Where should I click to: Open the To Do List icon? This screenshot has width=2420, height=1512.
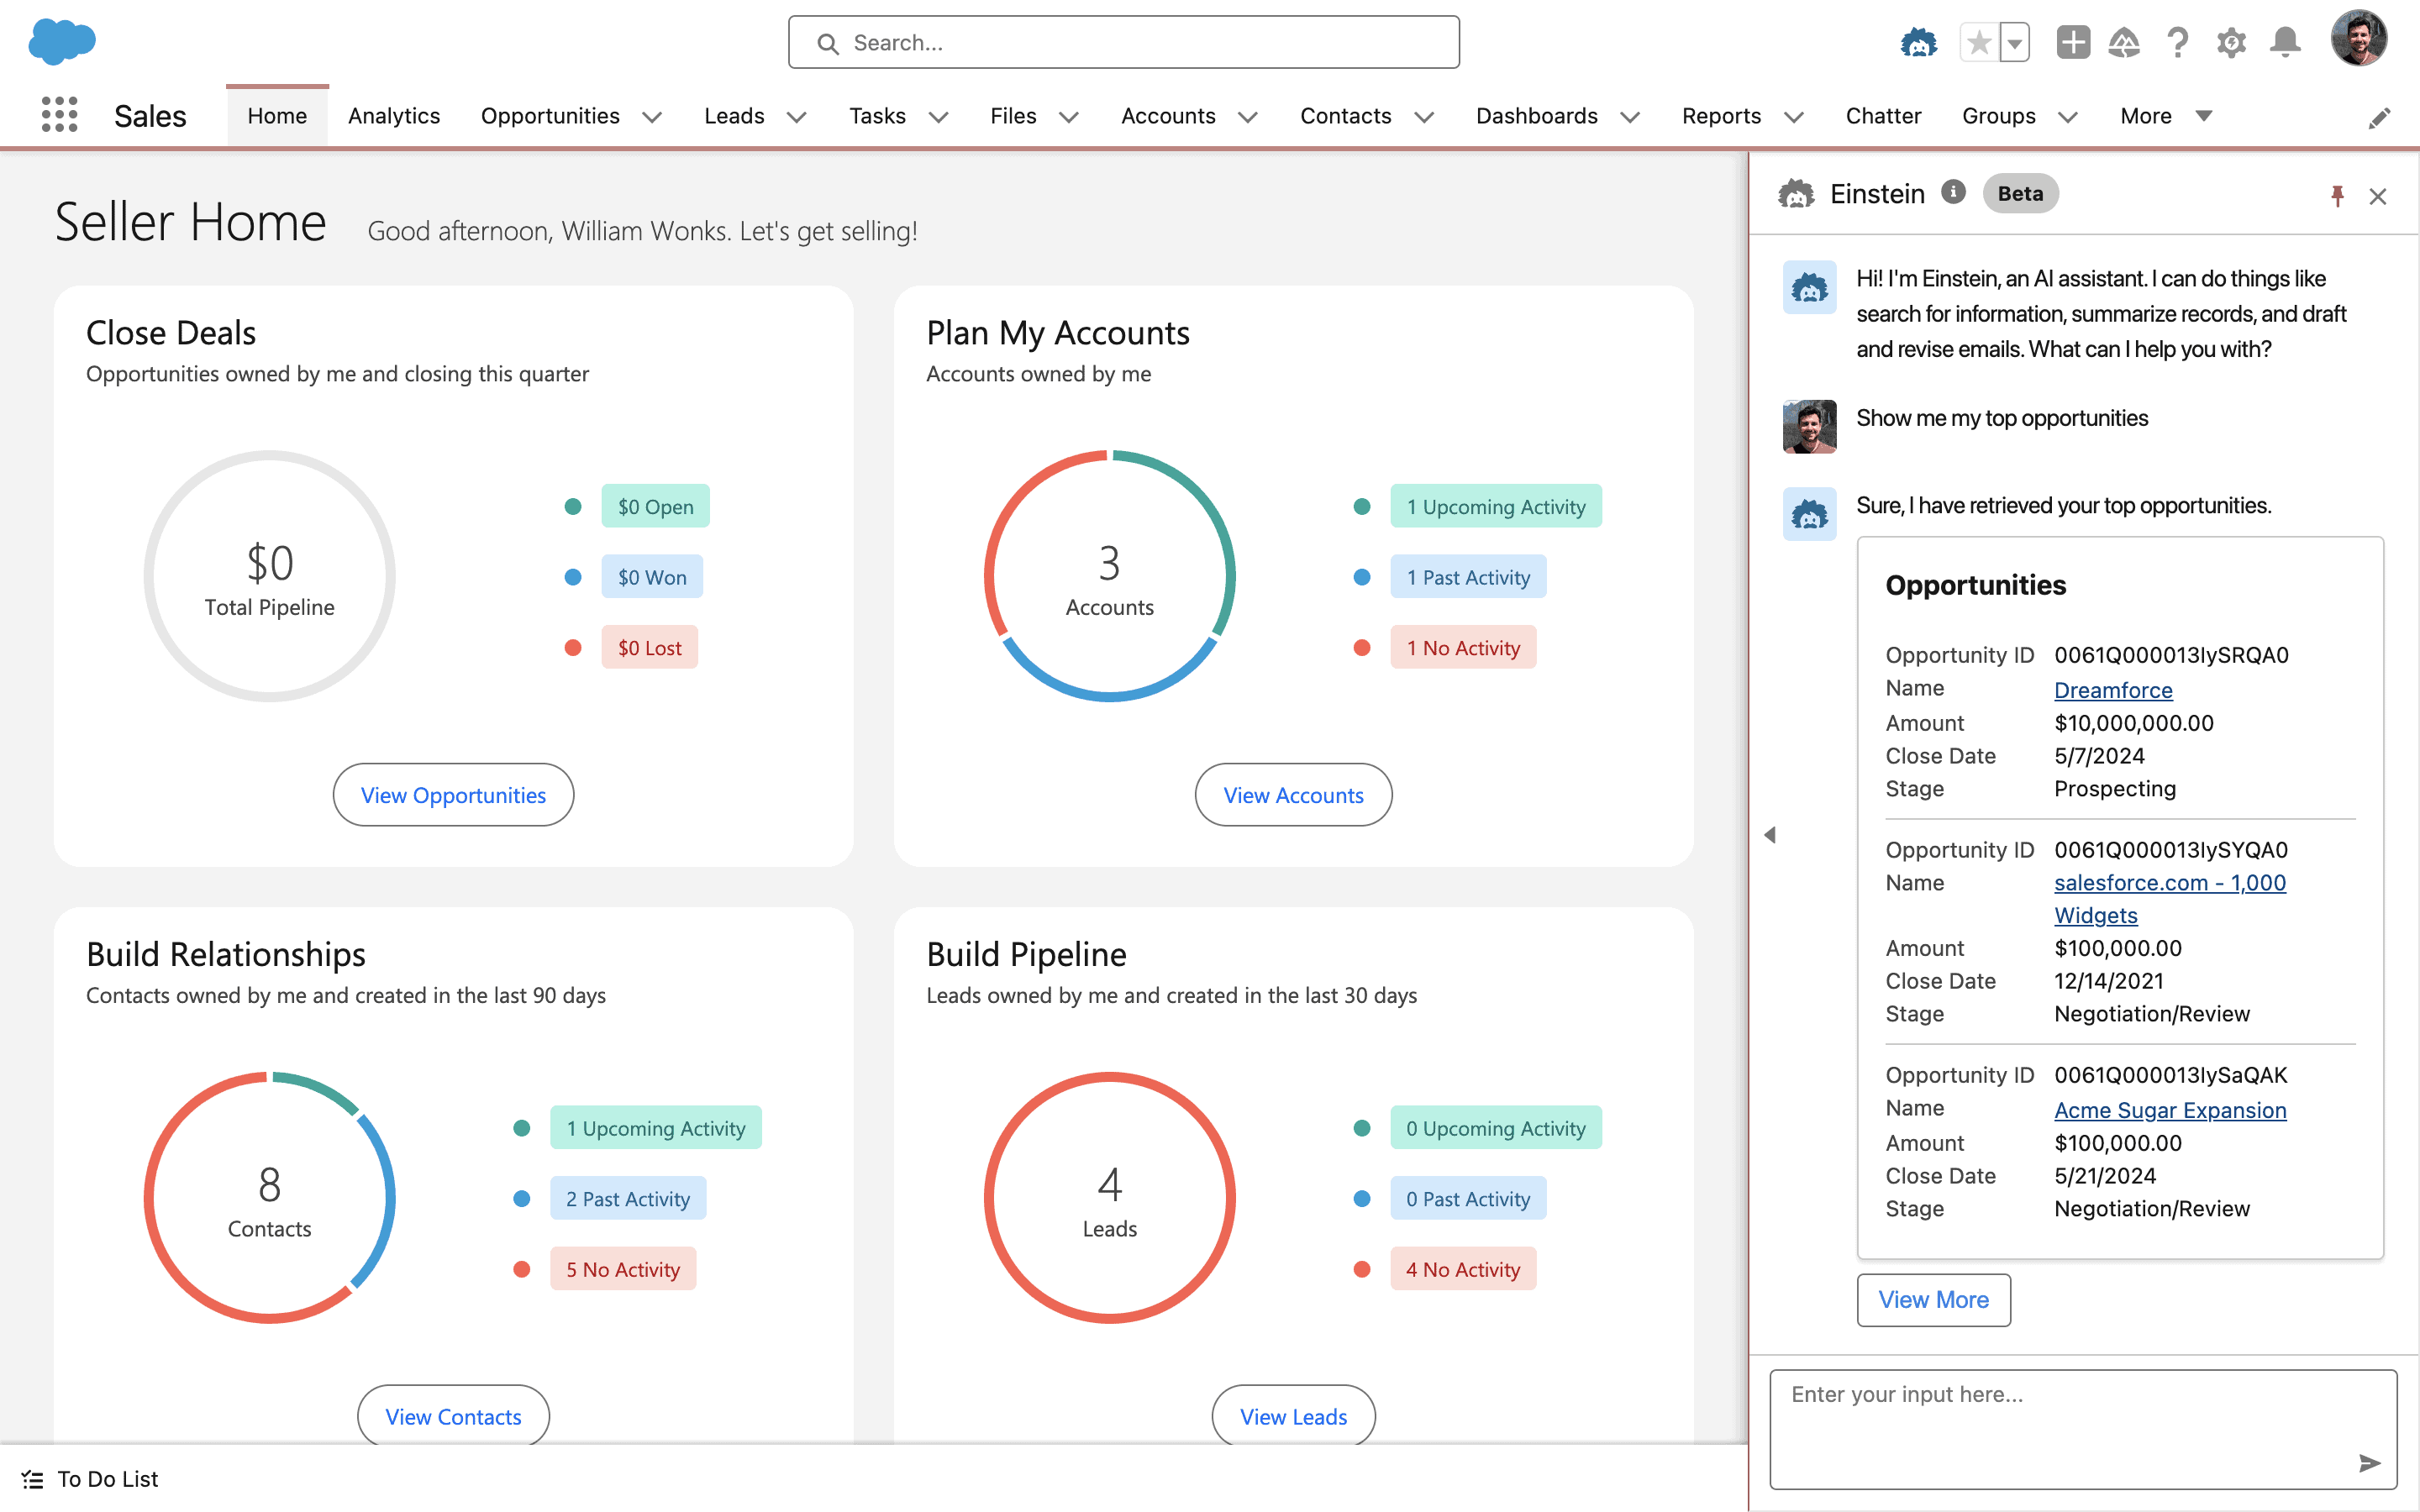click(32, 1479)
